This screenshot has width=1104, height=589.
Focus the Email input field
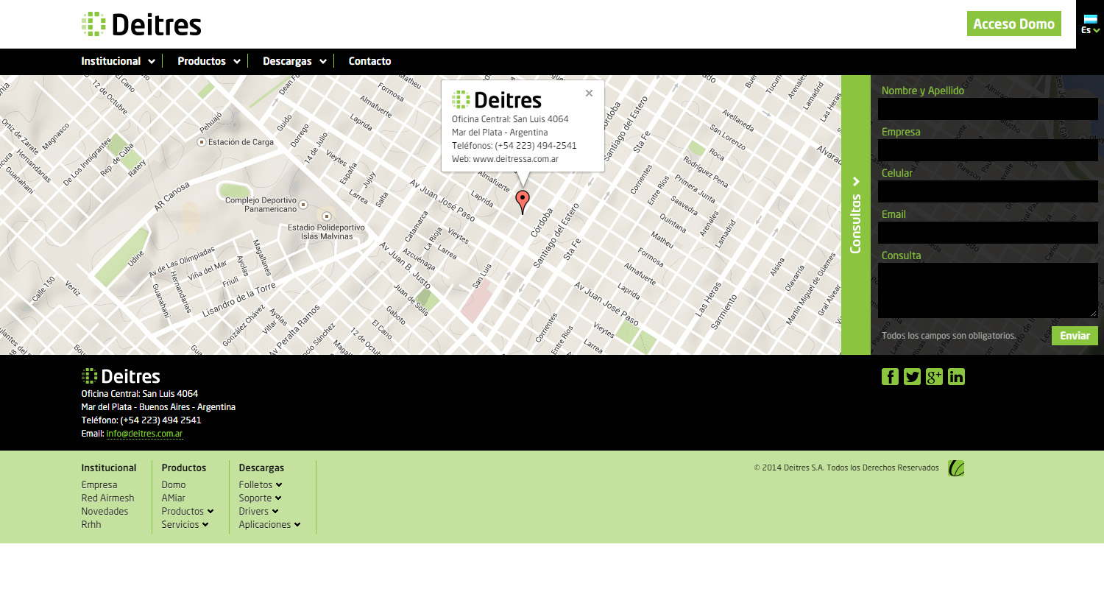click(x=988, y=233)
